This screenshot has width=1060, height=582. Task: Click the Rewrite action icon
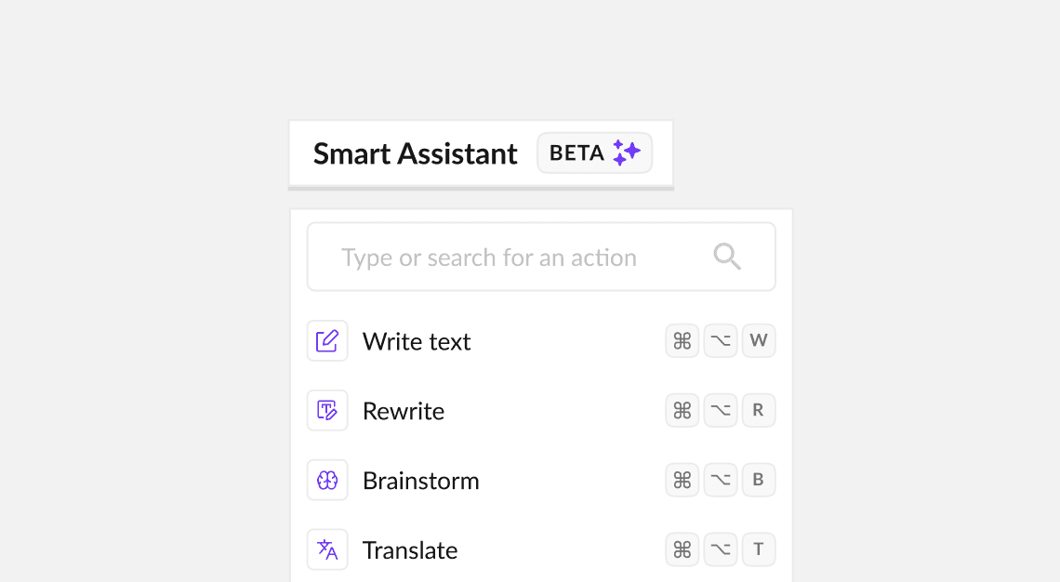327,410
